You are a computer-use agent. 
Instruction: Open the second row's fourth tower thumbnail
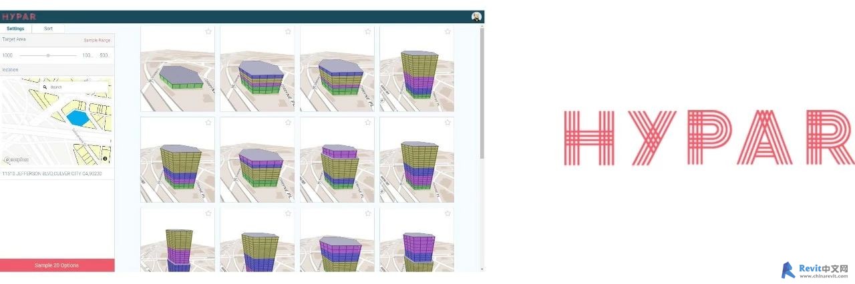(417, 160)
